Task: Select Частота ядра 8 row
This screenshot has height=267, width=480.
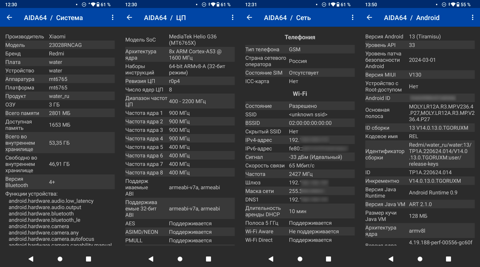Action: tap(180, 173)
